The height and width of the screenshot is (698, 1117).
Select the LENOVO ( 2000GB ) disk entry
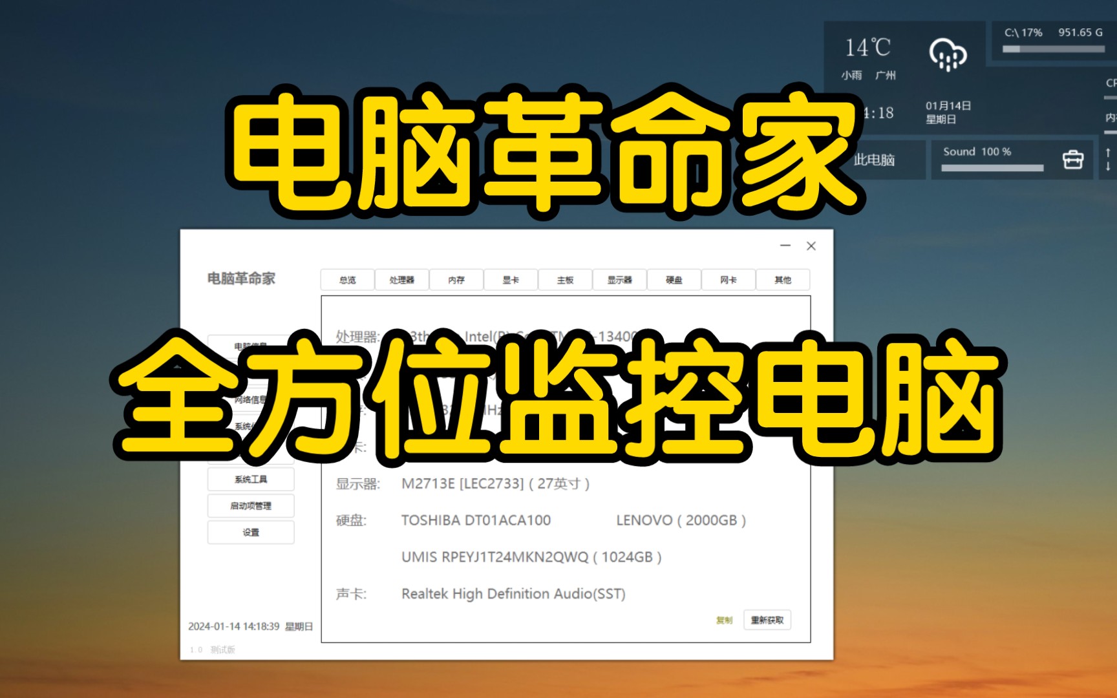(681, 520)
